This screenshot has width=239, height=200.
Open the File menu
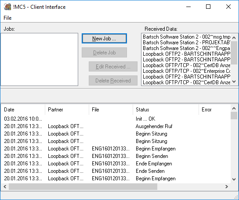tap(7, 18)
